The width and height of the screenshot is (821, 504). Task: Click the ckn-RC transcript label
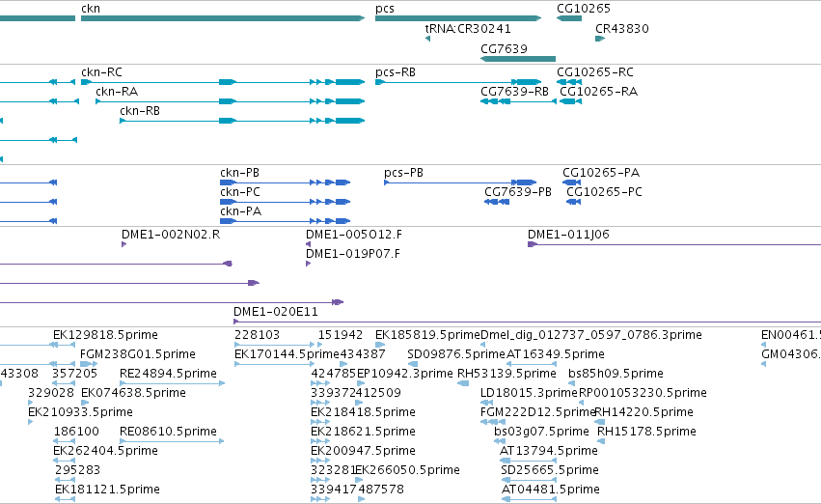pos(101,71)
